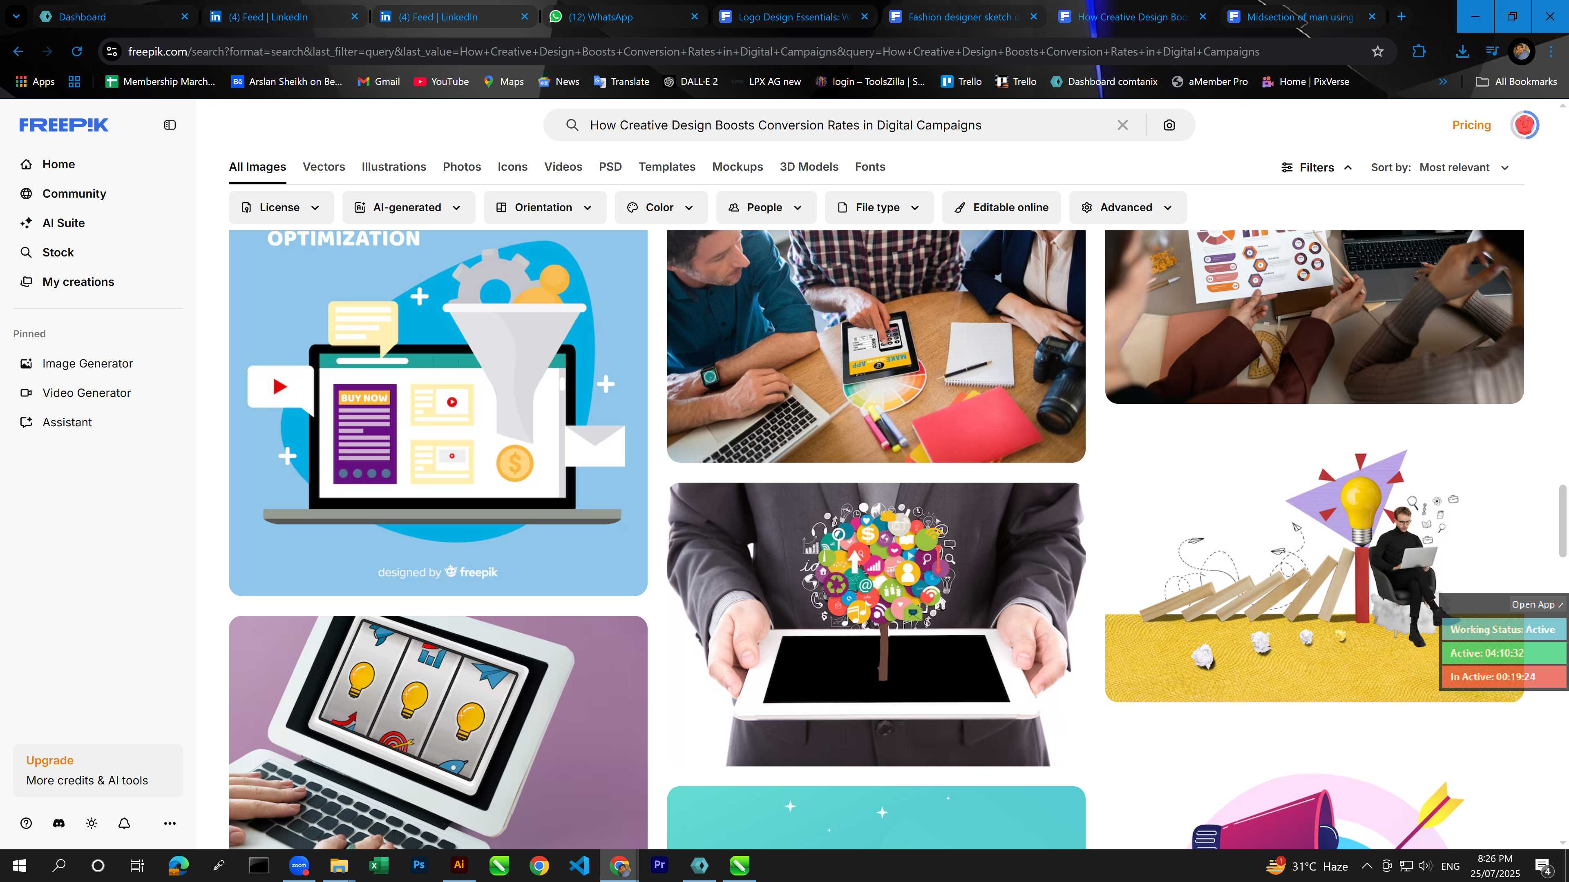The image size is (1569, 882).
Task: Open the user profile avatar
Action: [1524, 125]
